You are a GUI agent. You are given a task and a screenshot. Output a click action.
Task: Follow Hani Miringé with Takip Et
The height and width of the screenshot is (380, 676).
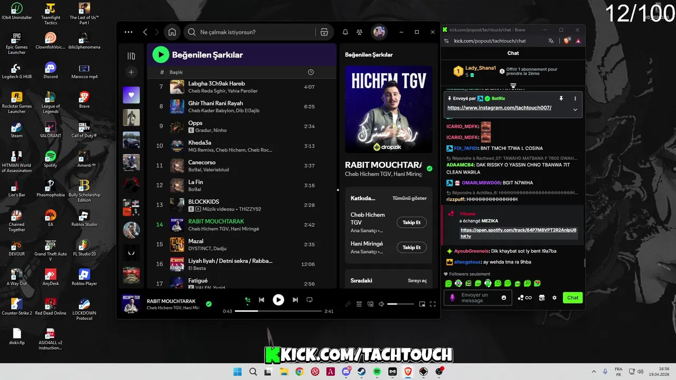pyautogui.click(x=411, y=248)
